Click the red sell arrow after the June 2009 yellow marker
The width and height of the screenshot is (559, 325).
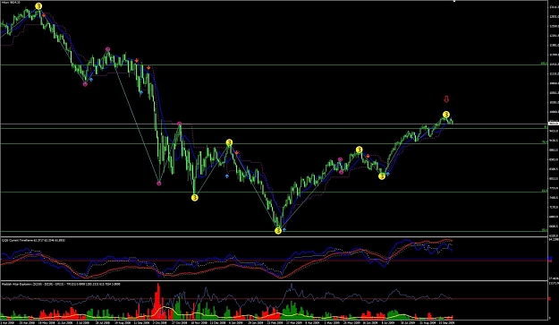coord(368,156)
